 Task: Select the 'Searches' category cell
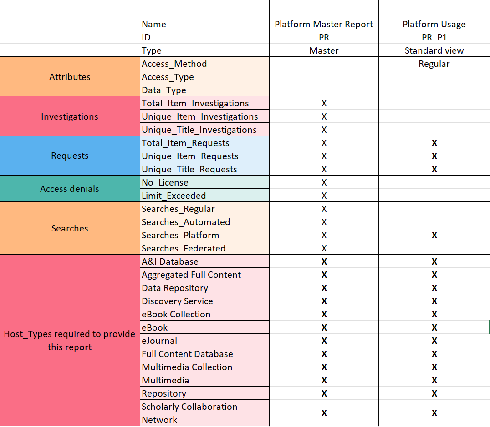click(x=70, y=228)
